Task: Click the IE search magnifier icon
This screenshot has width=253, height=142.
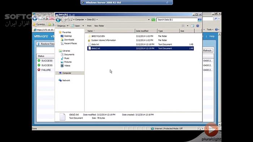Action: 215,19
